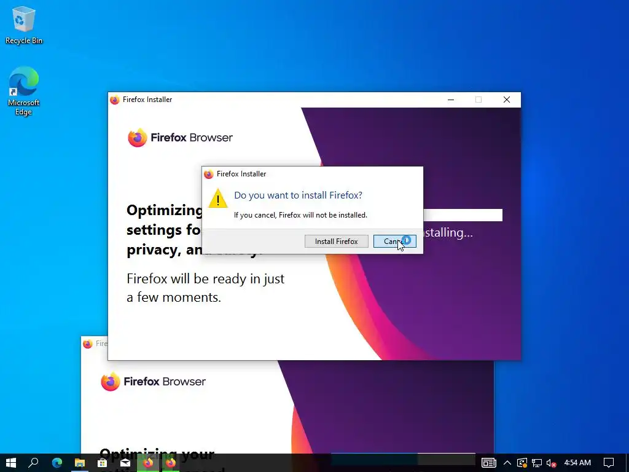This screenshot has width=629, height=472.
Task: Click the 'Firefox Installer' title of front window
Action: click(147, 100)
